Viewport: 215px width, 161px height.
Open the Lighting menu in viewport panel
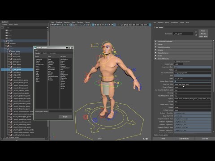pos(67,22)
